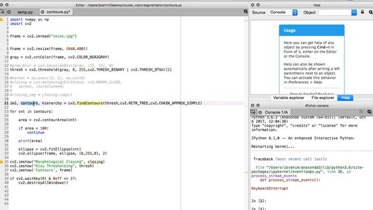Image resolution: width=373 pixels, height=210 pixels.
Task: Click into the Object input field
Action: [x=335, y=12]
